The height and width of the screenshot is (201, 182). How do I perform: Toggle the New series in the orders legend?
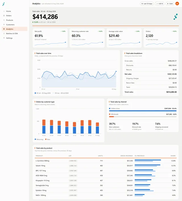pos(48,139)
